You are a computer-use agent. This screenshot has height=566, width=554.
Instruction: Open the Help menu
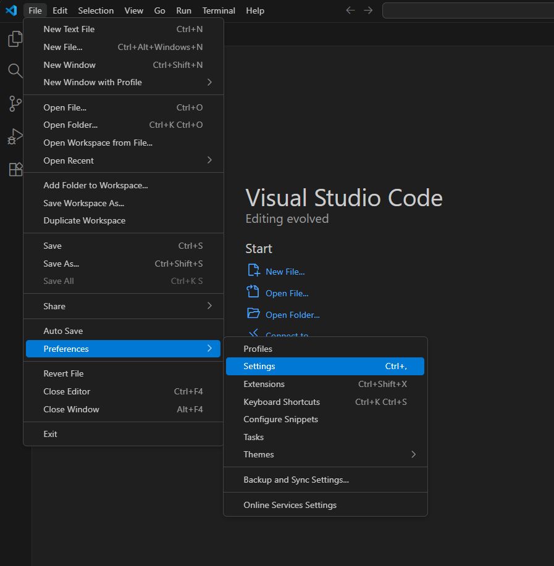(255, 10)
